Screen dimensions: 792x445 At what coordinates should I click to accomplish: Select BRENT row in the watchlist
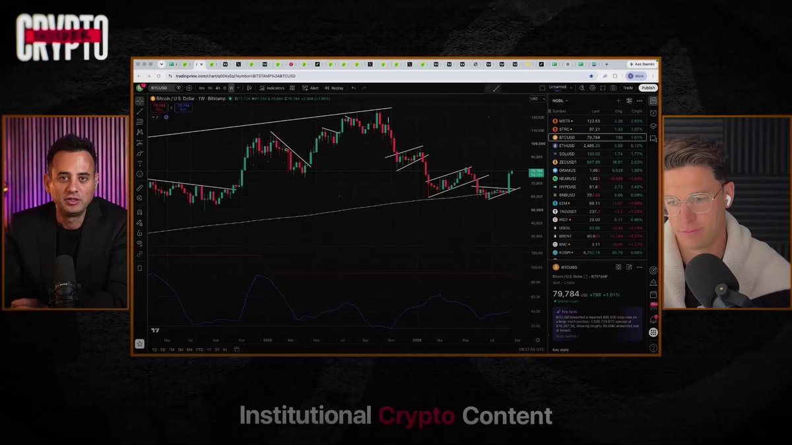(x=598, y=236)
